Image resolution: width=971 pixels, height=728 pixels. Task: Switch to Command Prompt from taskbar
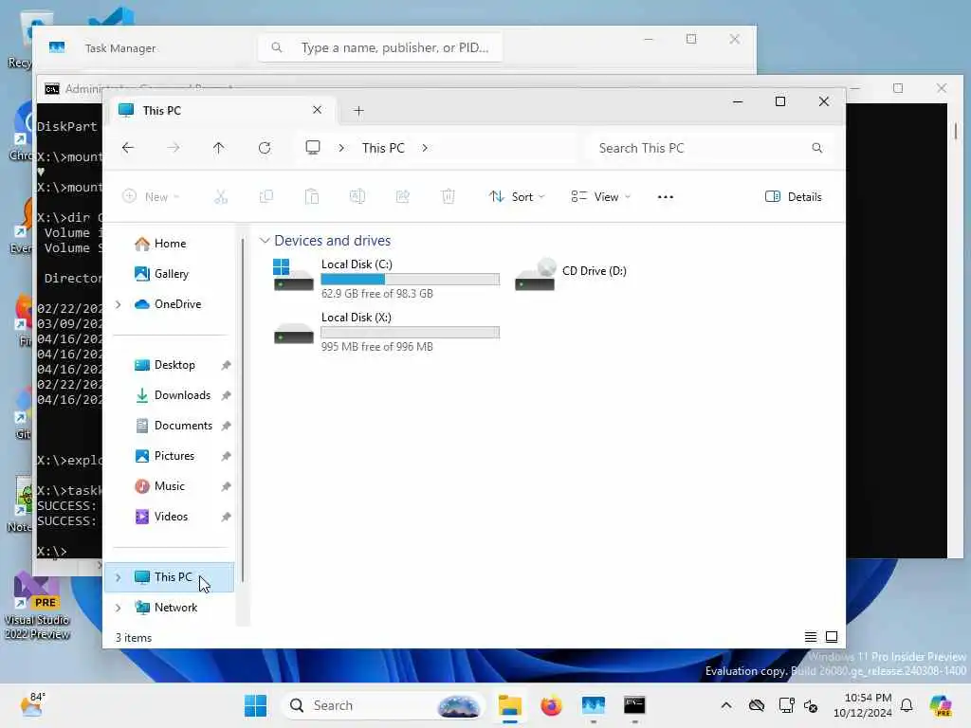[x=634, y=705]
